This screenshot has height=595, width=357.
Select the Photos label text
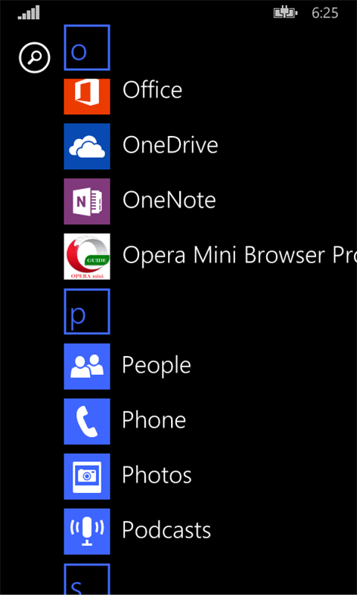pos(157,475)
